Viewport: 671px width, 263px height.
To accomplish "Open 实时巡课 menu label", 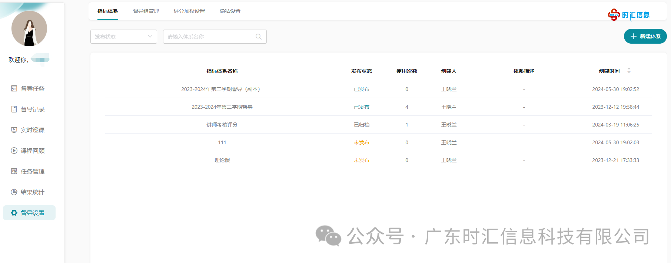I will tap(33, 130).
